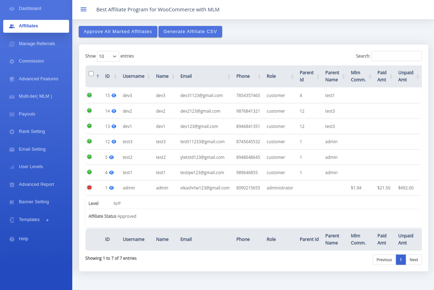Select Multi-tier( MLM ) menu item
The height and width of the screenshot is (290, 434).
(x=36, y=96)
